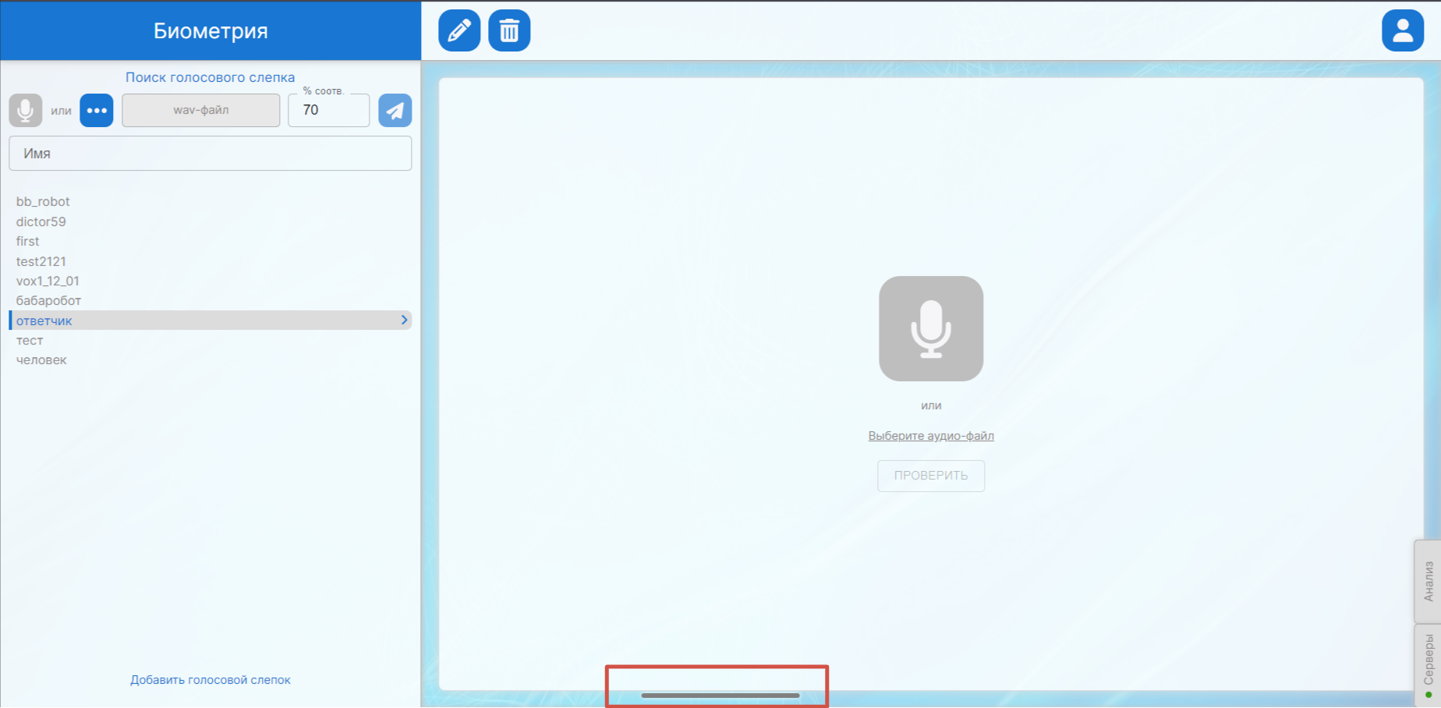Click the pencil edit icon
Image resolution: width=1441 pixels, height=708 pixels.
(459, 31)
